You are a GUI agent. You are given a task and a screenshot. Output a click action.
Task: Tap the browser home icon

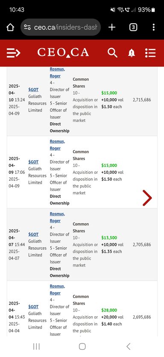pyautogui.click(x=10, y=27)
